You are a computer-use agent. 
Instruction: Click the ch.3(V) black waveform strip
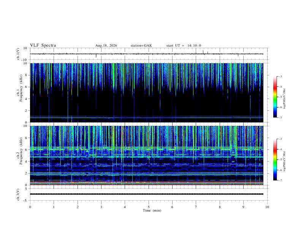pos(147,194)
